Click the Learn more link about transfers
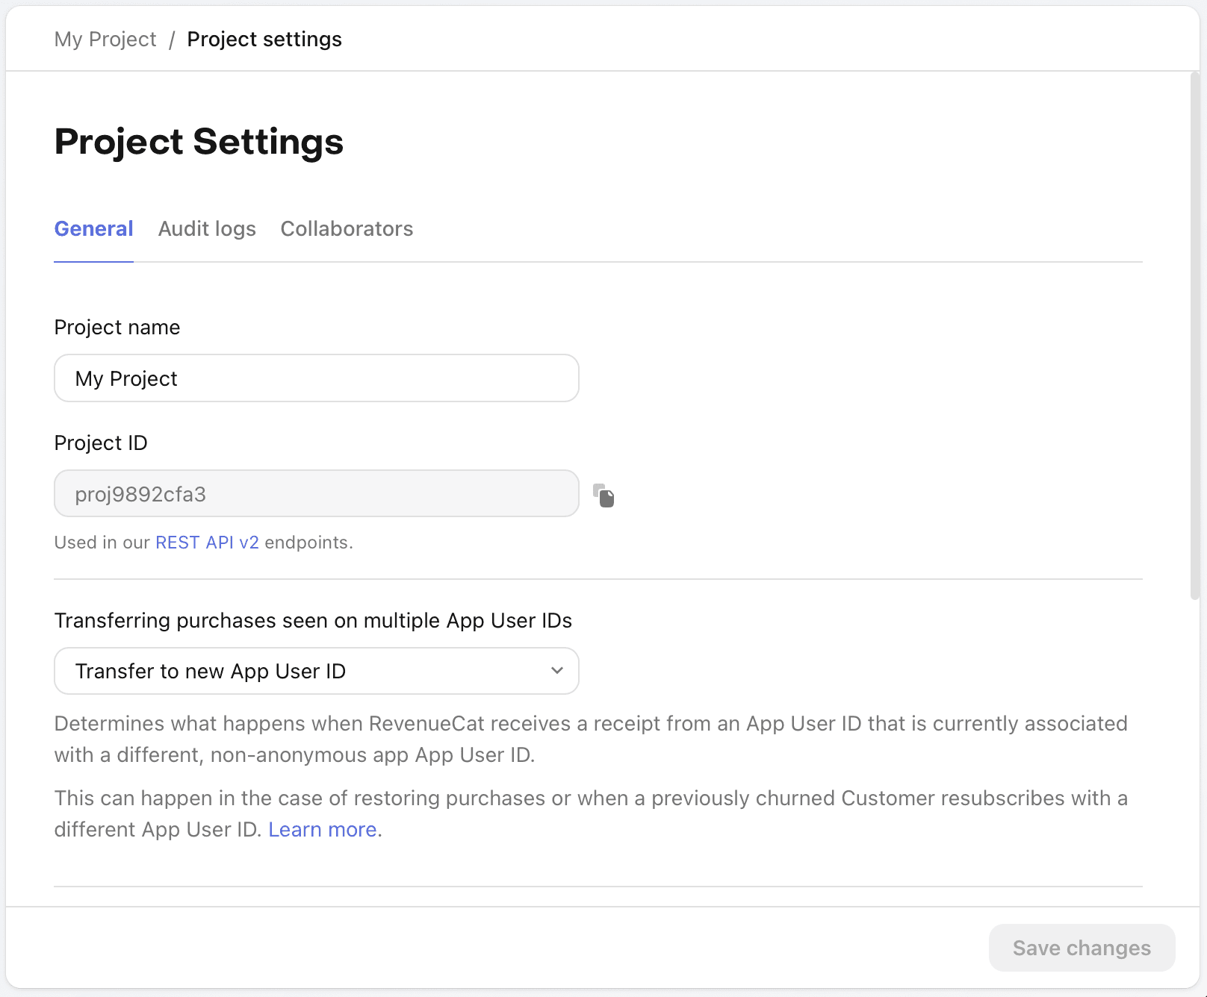This screenshot has height=997, width=1207. pos(321,829)
